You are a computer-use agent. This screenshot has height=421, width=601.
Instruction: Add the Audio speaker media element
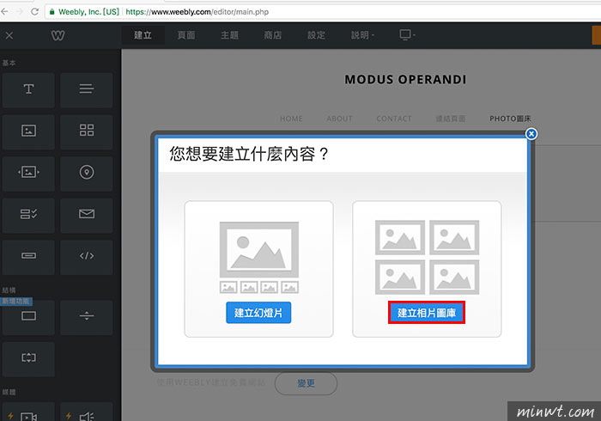click(x=86, y=413)
